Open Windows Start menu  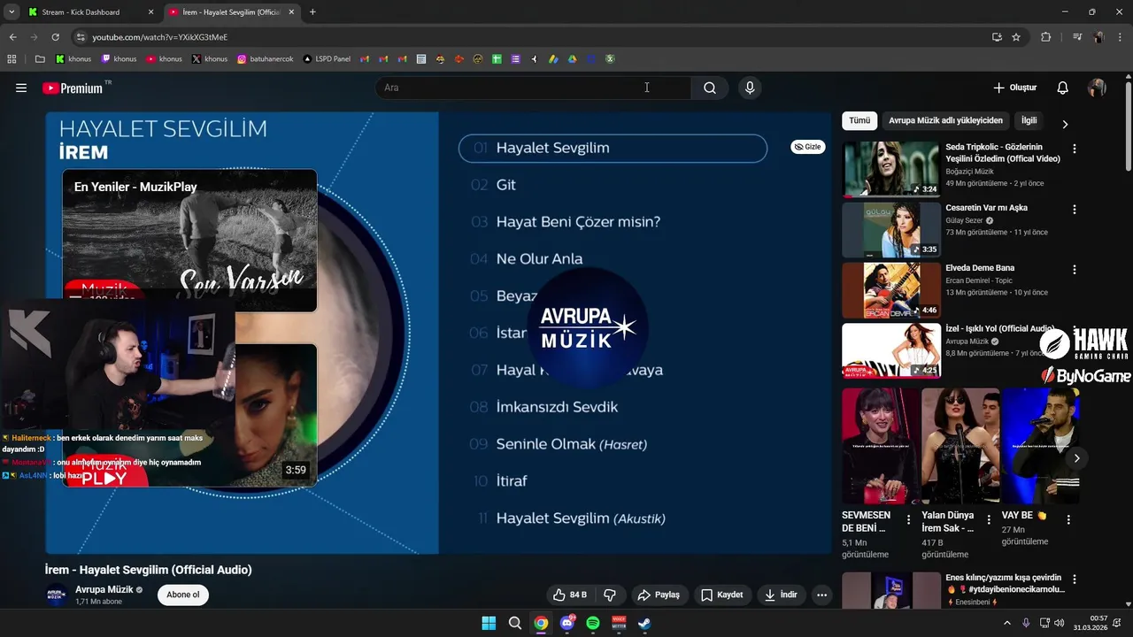point(489,623)
